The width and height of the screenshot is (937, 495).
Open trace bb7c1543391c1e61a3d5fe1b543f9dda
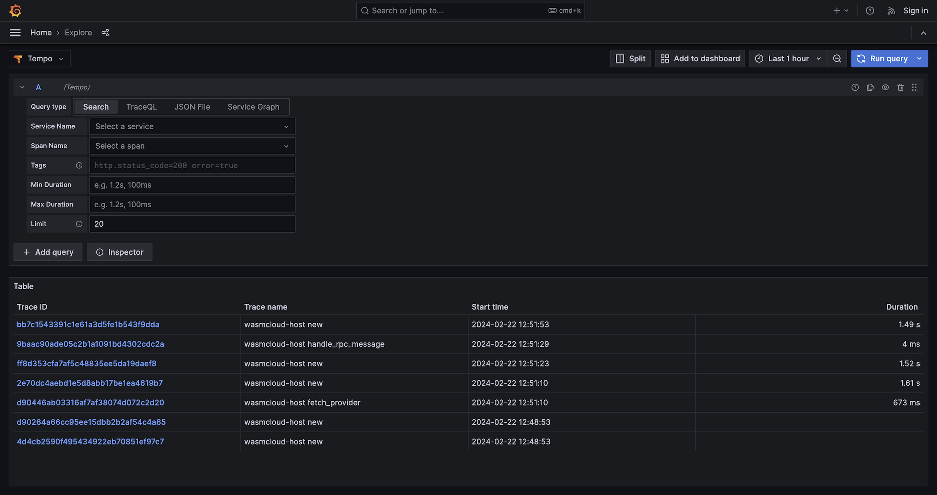click(x=88, y=324)
